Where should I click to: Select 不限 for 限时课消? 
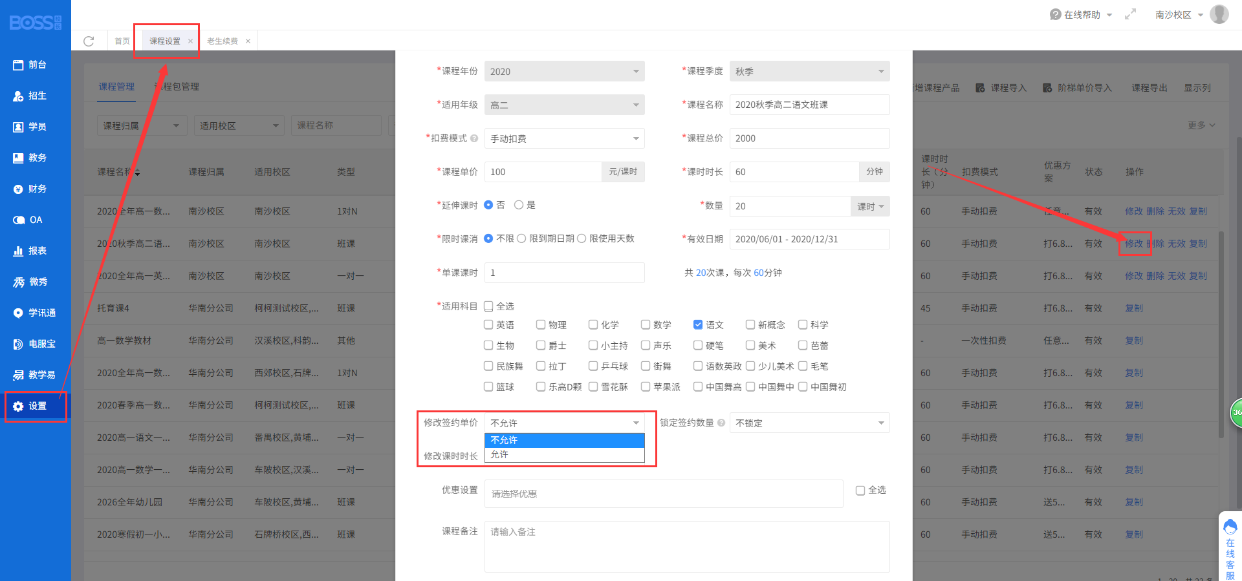point(488,238)
